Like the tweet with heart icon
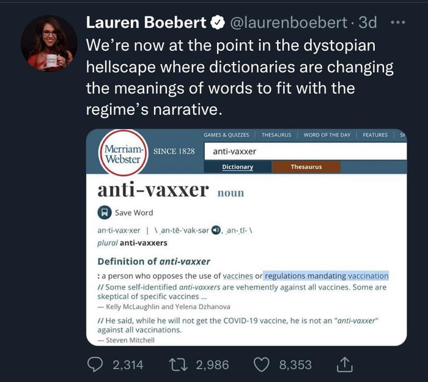This screenshot has height=382, width=428. point(262,365)
